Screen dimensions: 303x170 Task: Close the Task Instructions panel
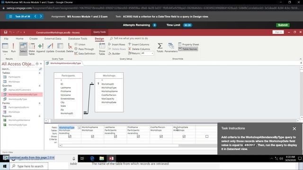pos(294,128)
